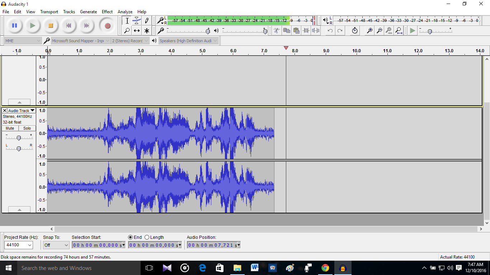Click the Undo arrow icon

[x=330, y=30]
